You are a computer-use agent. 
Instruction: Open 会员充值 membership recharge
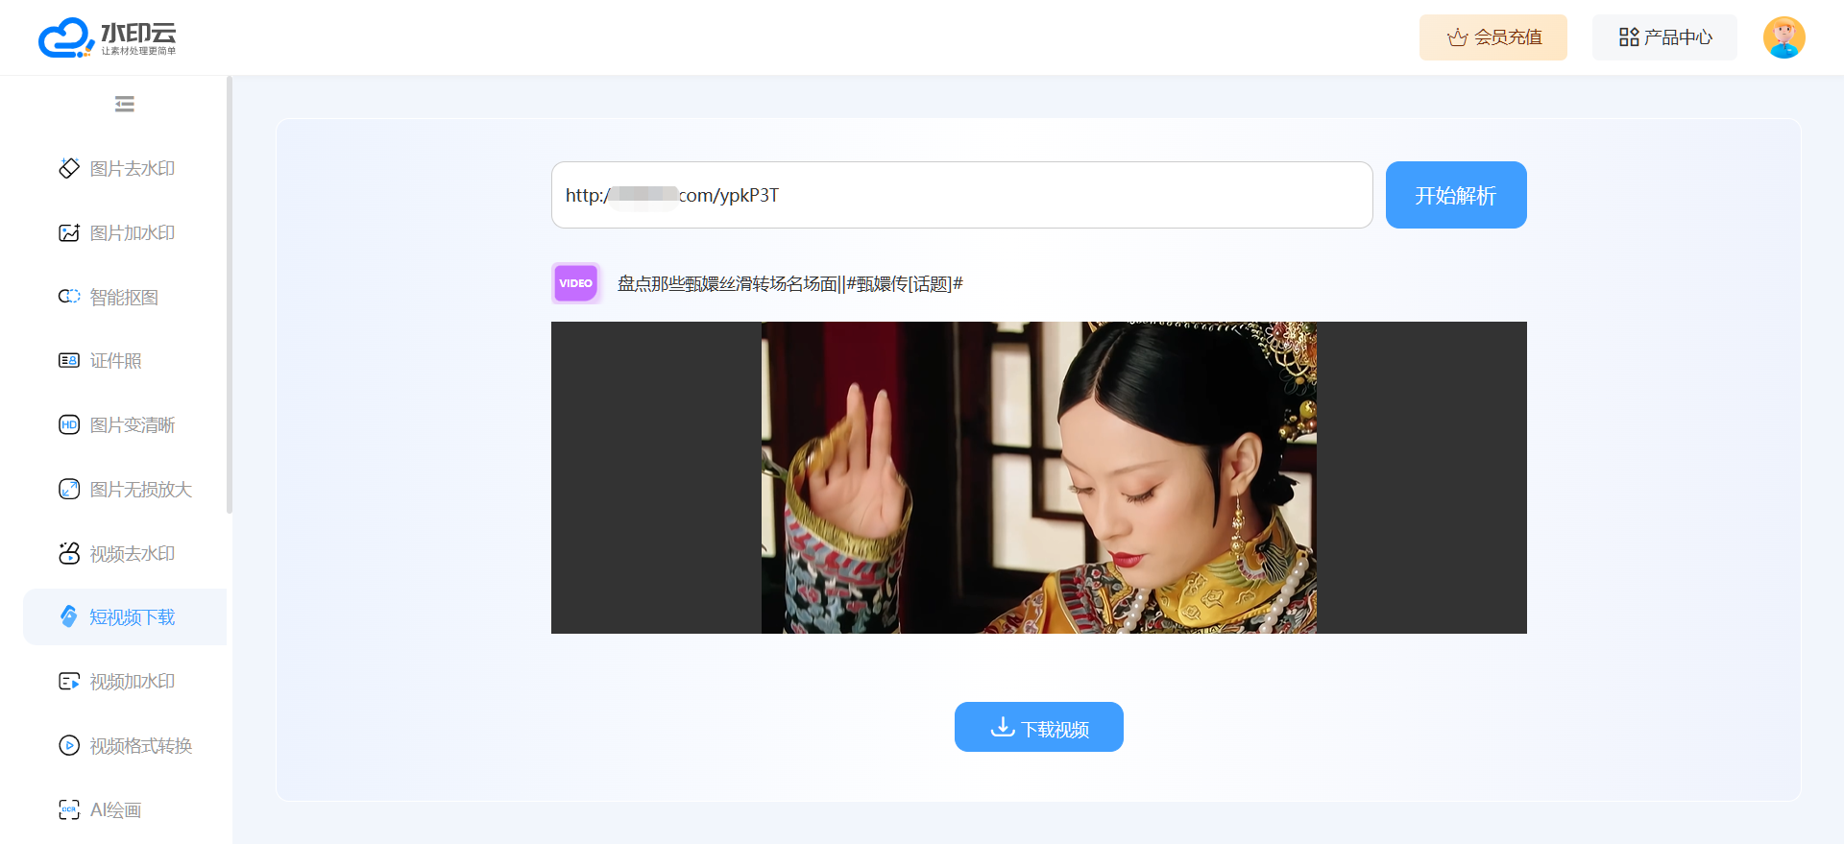[x=1493, y=37]
